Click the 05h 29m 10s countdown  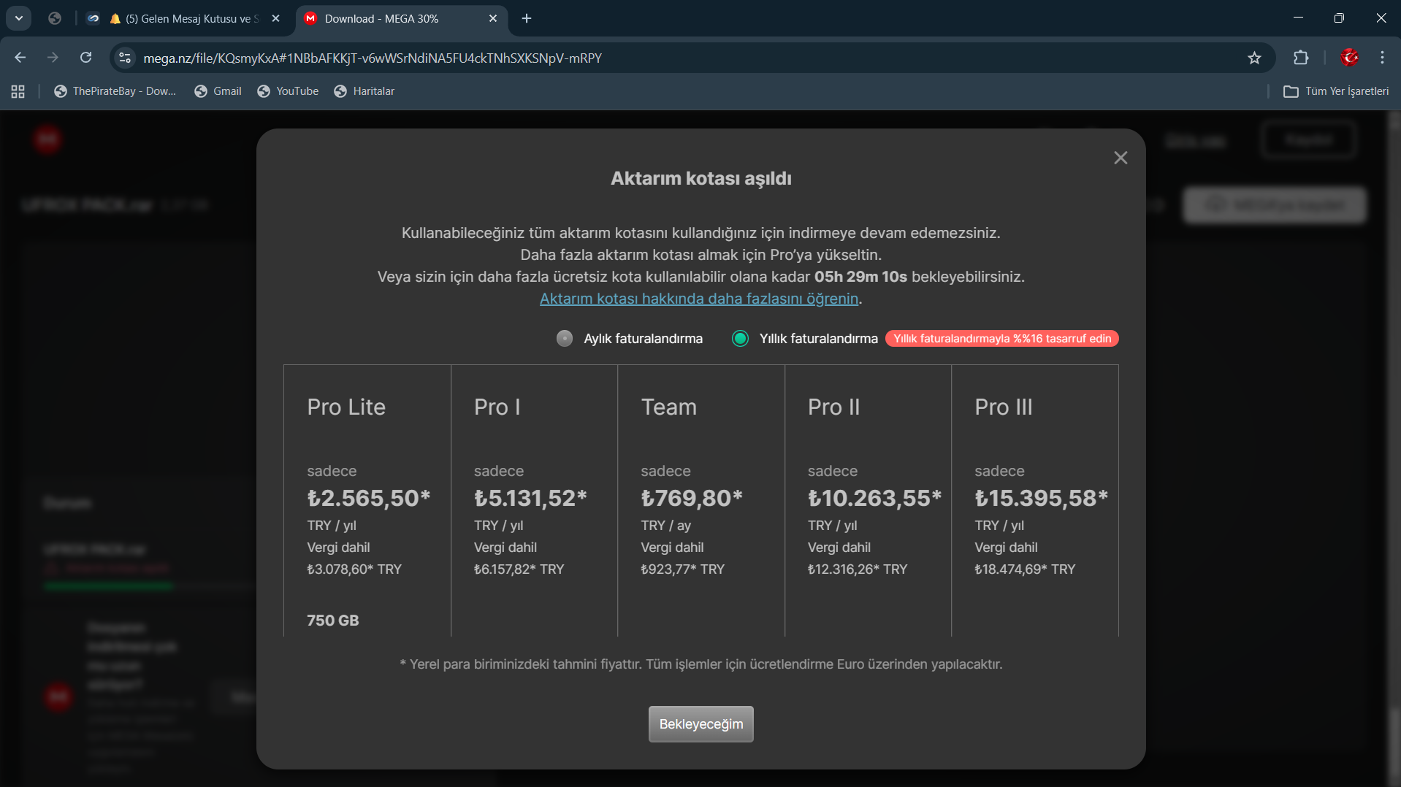[x=860, y=277]
